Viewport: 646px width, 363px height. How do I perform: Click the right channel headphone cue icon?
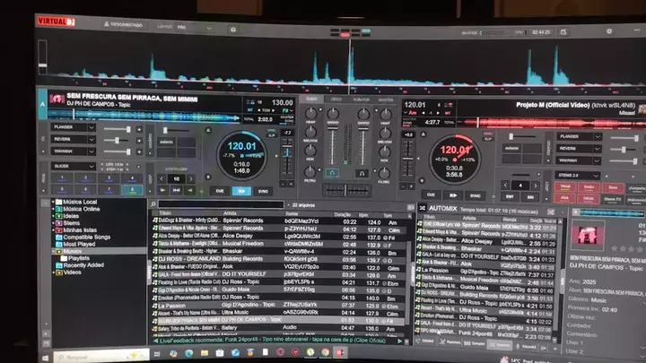[362, 172]
